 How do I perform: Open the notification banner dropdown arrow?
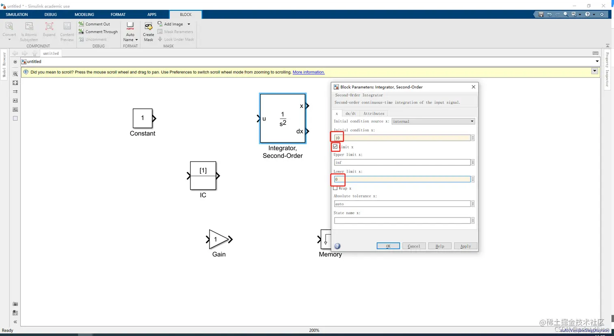pos(595,71)
